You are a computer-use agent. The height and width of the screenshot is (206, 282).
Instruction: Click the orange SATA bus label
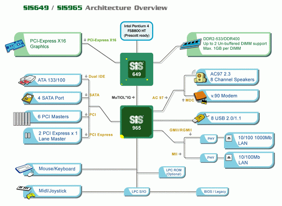click(95, 95)
